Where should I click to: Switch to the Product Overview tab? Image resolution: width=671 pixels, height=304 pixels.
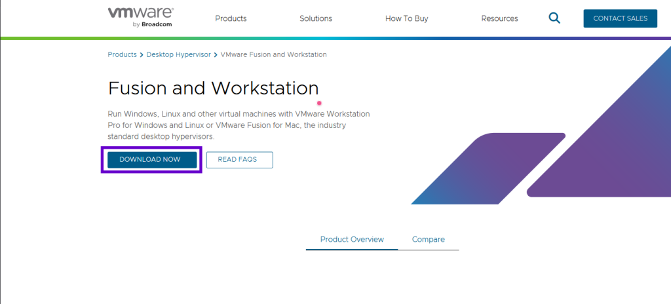click(352, 239)
